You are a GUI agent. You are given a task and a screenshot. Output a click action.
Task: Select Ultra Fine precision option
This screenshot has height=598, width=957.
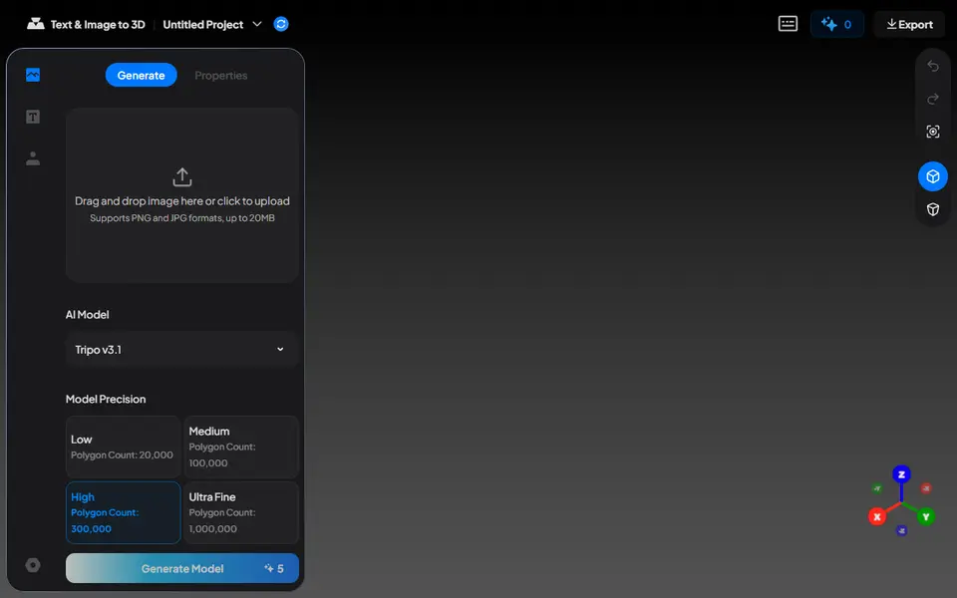pyautogui.click(x=241, y=512)
